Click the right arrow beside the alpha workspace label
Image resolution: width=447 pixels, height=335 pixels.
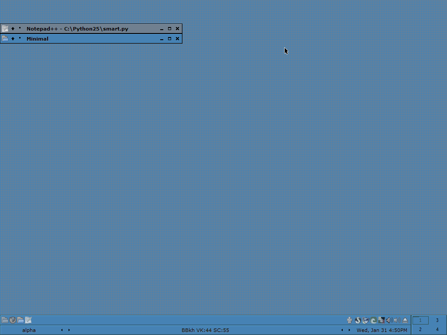tap(69, 330)
